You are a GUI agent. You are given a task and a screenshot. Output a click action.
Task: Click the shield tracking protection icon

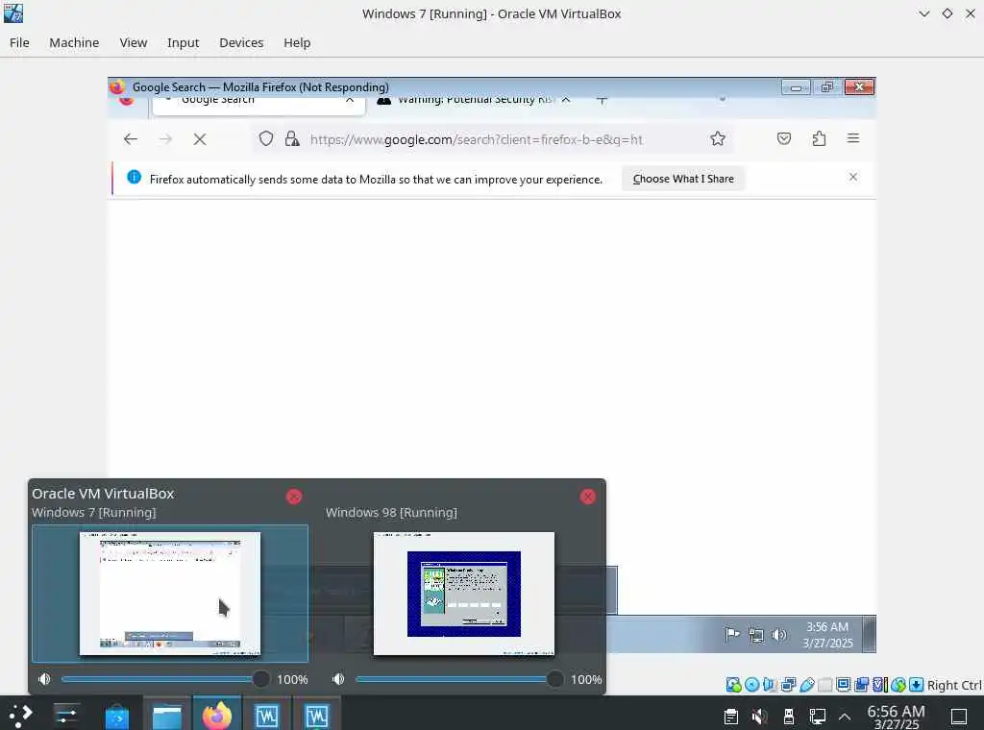pos(266,138)
